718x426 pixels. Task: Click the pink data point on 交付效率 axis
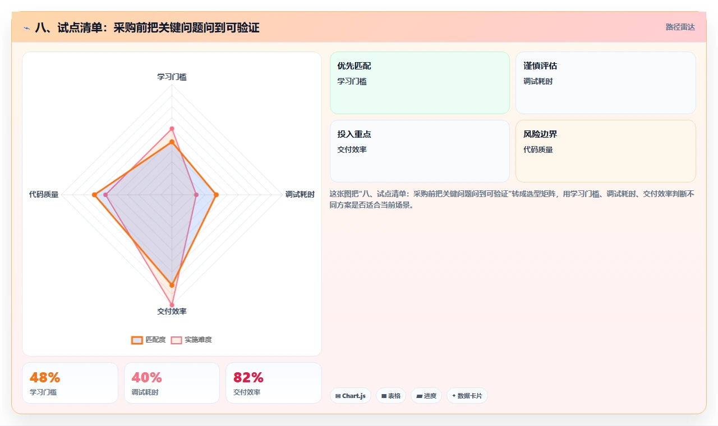tap(172, 305)
